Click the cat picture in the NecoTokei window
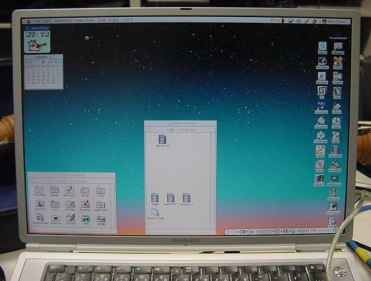 click(37, 45)
